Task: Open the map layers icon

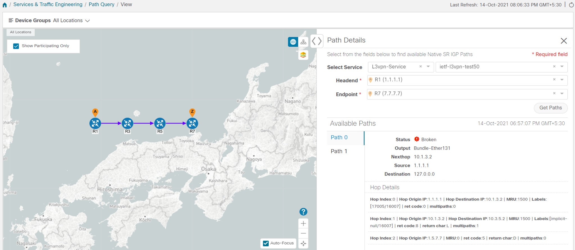Action: click(x=303, y=55)
